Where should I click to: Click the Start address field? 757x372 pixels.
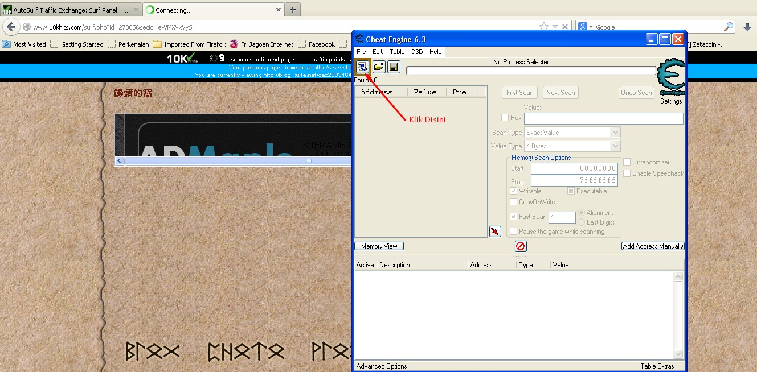(x=574, y=168)
